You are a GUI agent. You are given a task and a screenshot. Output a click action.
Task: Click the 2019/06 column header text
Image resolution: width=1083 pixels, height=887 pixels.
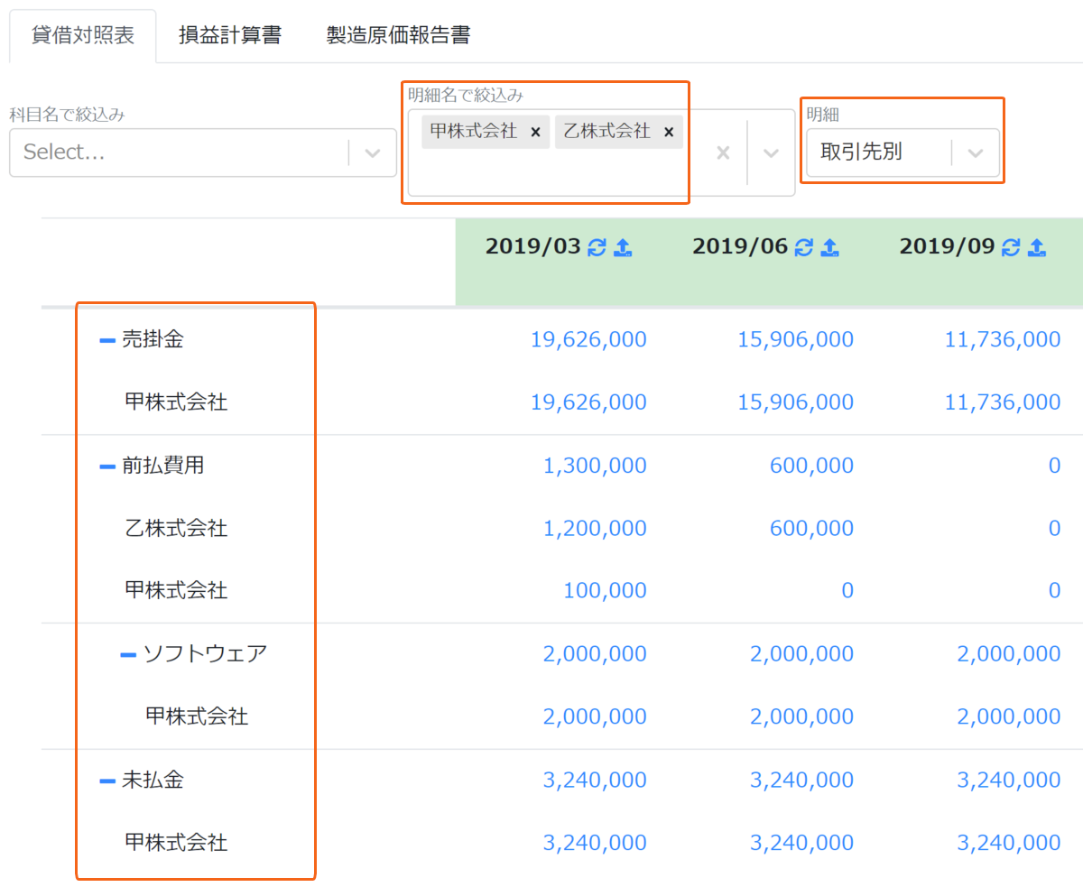[740, 247]
